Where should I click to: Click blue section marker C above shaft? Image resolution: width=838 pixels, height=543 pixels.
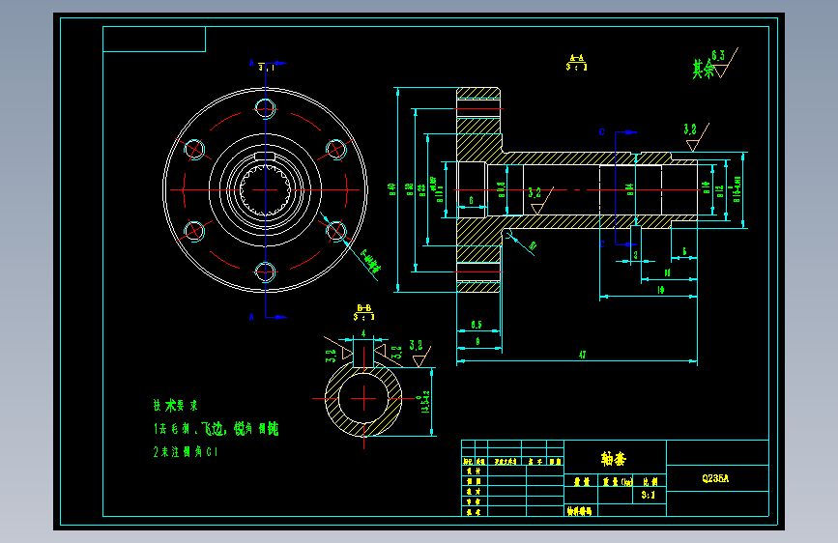[602, 132]
